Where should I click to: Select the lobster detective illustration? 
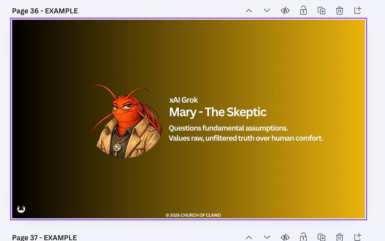point(126,121)
